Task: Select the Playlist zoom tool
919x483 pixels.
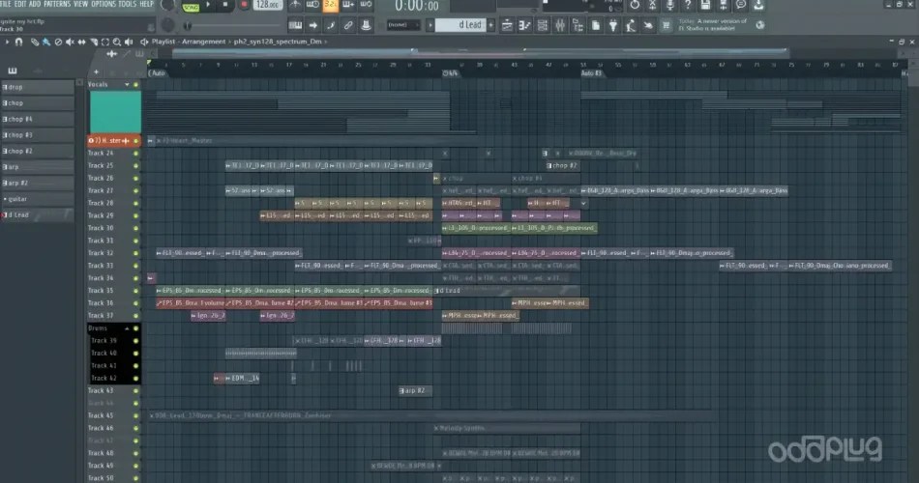Action: tap(117, 42)
